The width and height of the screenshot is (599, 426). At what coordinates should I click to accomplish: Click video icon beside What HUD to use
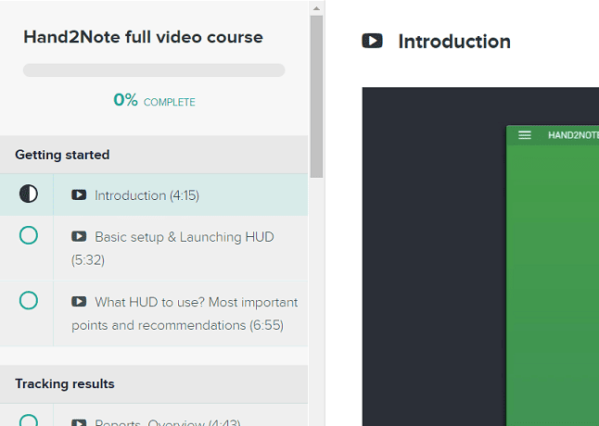[79, 302]
